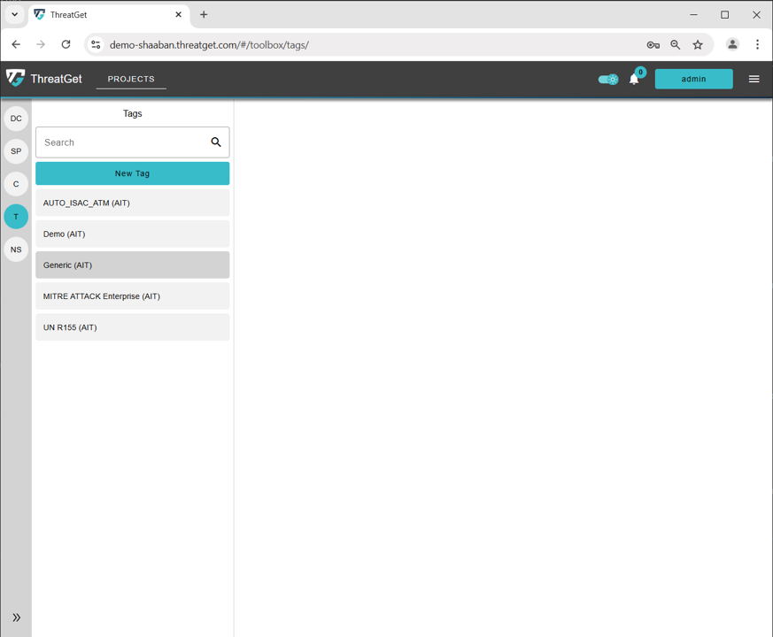
Task: Click the admin user button
Action: tap(693, 79)
